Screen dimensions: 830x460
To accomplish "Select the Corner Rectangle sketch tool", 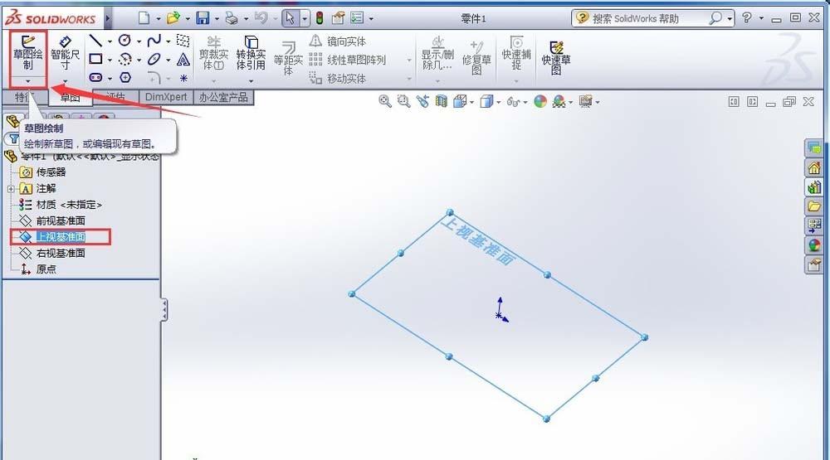I will [x=95, y=59].
